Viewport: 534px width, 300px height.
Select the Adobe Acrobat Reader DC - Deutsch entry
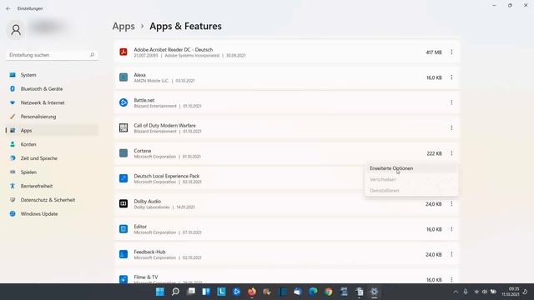click(287, 52)
